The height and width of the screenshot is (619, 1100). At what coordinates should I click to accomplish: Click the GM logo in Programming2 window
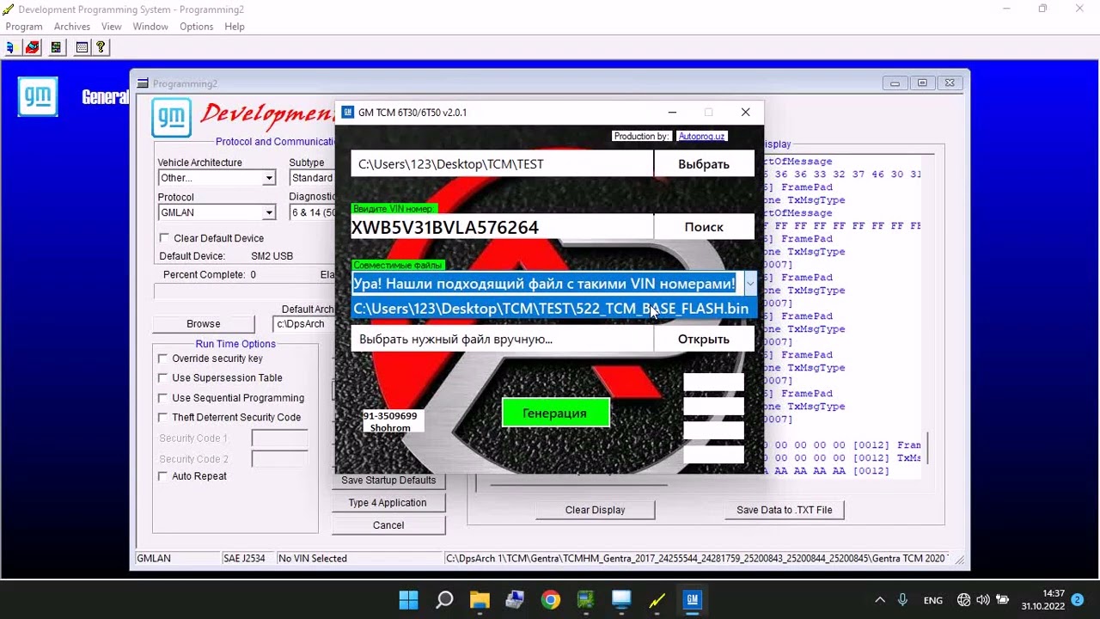tap(171, 118)
